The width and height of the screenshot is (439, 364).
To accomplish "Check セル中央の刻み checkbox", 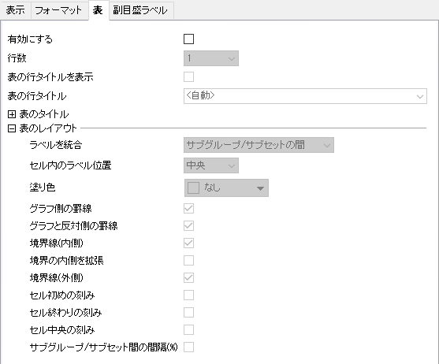I will coord(188,330).
